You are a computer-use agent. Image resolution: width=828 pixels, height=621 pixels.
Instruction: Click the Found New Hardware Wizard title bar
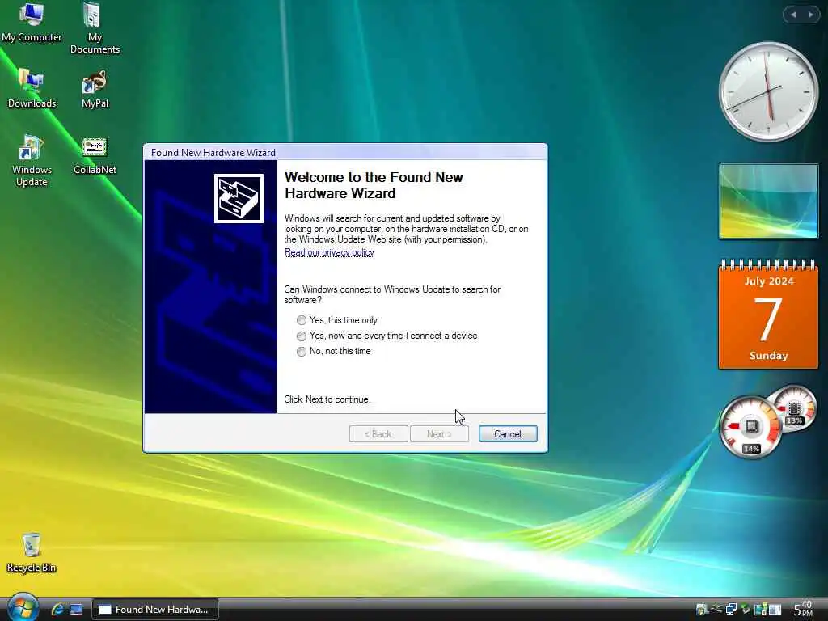coord(345,153)
